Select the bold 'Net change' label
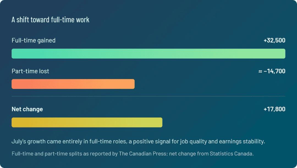297x168 pixels. (27, 109)
